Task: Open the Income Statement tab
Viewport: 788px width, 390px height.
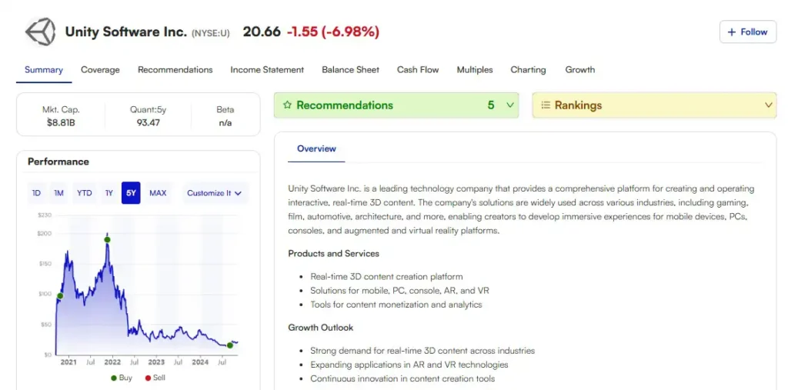Action: [x=267, y=70]
